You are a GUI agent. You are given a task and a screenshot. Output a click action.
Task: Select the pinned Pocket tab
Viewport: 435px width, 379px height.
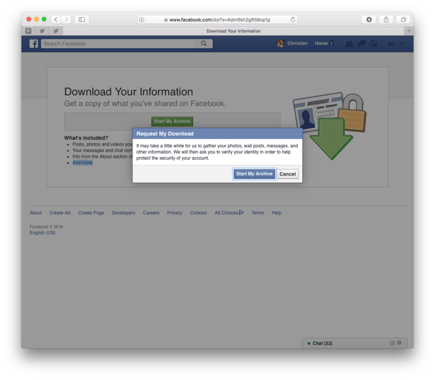pyautogui.click(x=28, y=31)
